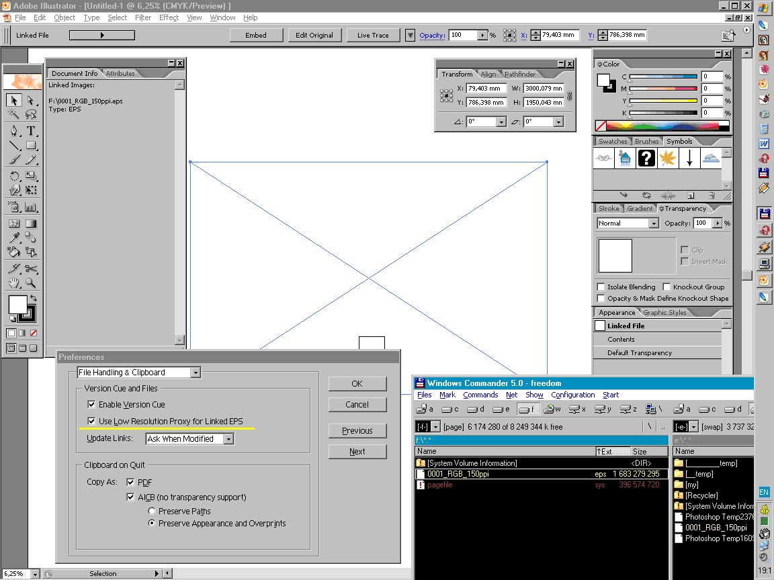Click the Cyan slider in Color panel

pos(663,77)
